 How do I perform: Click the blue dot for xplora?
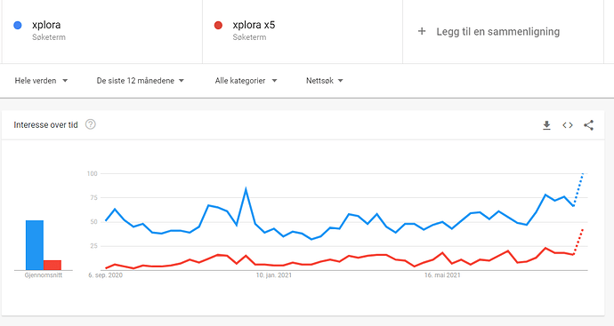[18, 25]
